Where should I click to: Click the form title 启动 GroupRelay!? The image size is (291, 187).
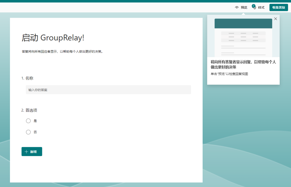tap(53, 38)
